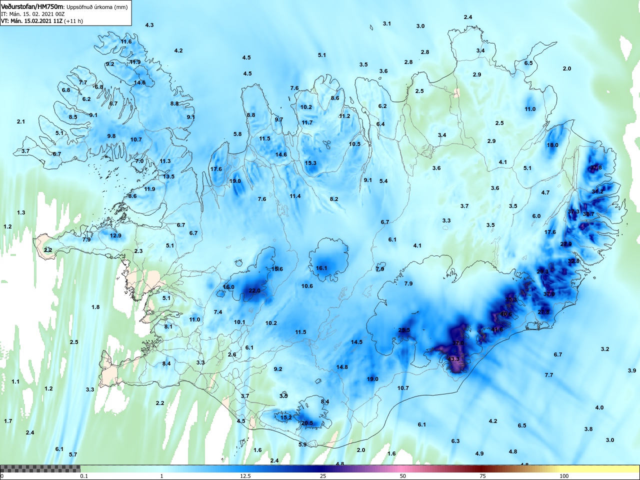Click the 75 label on color scale
640x480 pixels.
(x=482, y=476)
